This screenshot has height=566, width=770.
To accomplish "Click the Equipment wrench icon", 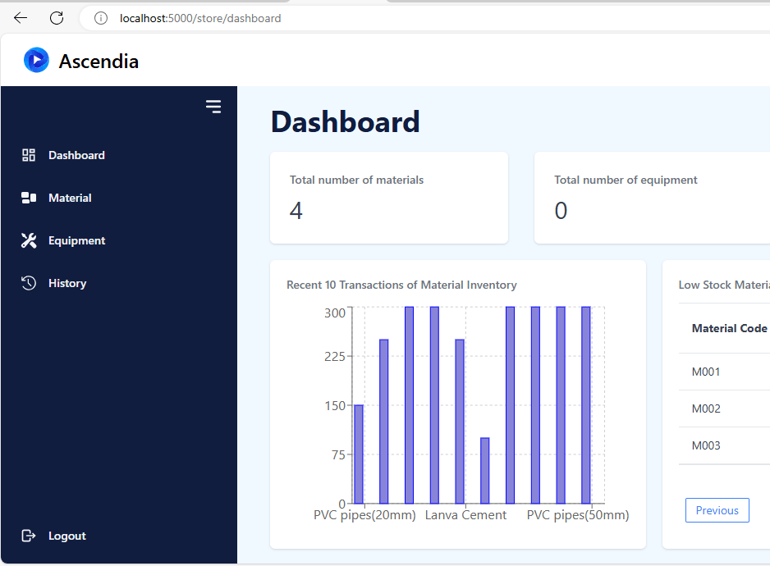I will pyautogui.click(x=29, y=240).
